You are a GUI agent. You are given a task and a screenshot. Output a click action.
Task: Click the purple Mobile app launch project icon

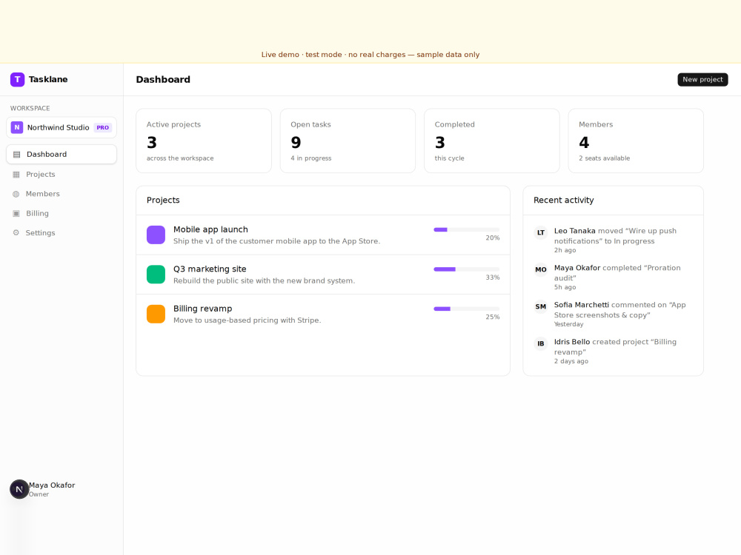156,235
